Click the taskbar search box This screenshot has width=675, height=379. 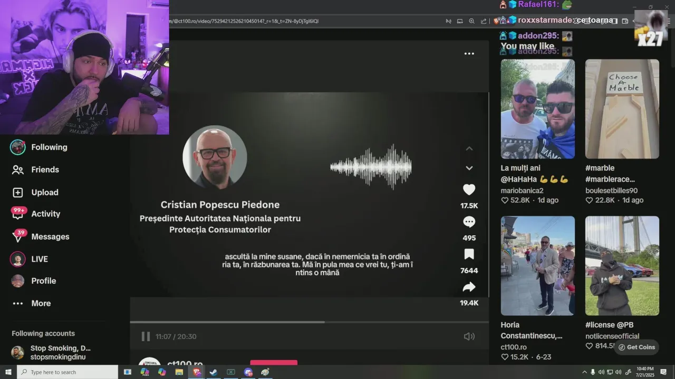point(67,372)
